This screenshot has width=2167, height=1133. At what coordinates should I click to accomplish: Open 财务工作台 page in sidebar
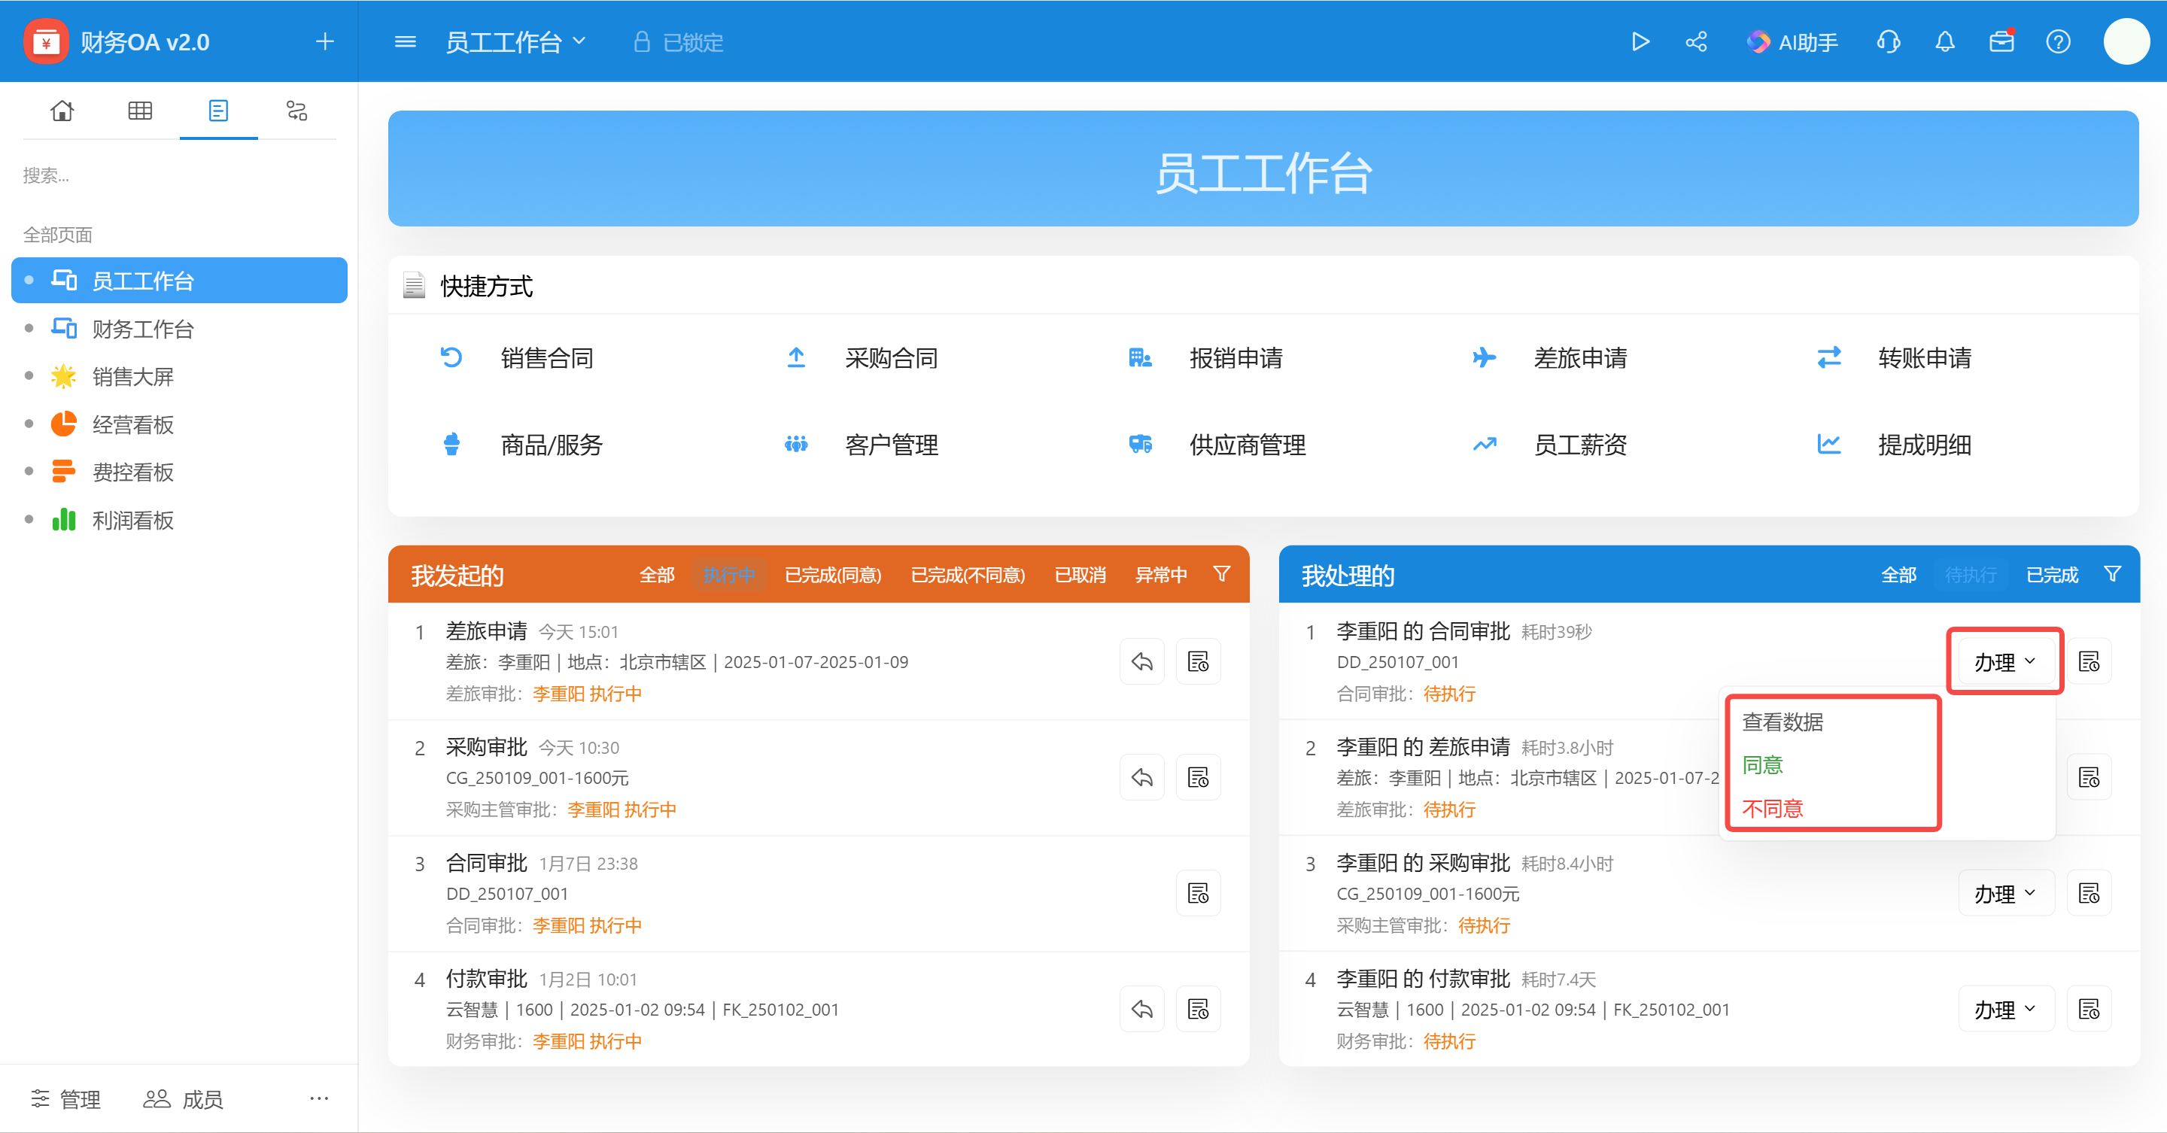(x=179, y=329)
